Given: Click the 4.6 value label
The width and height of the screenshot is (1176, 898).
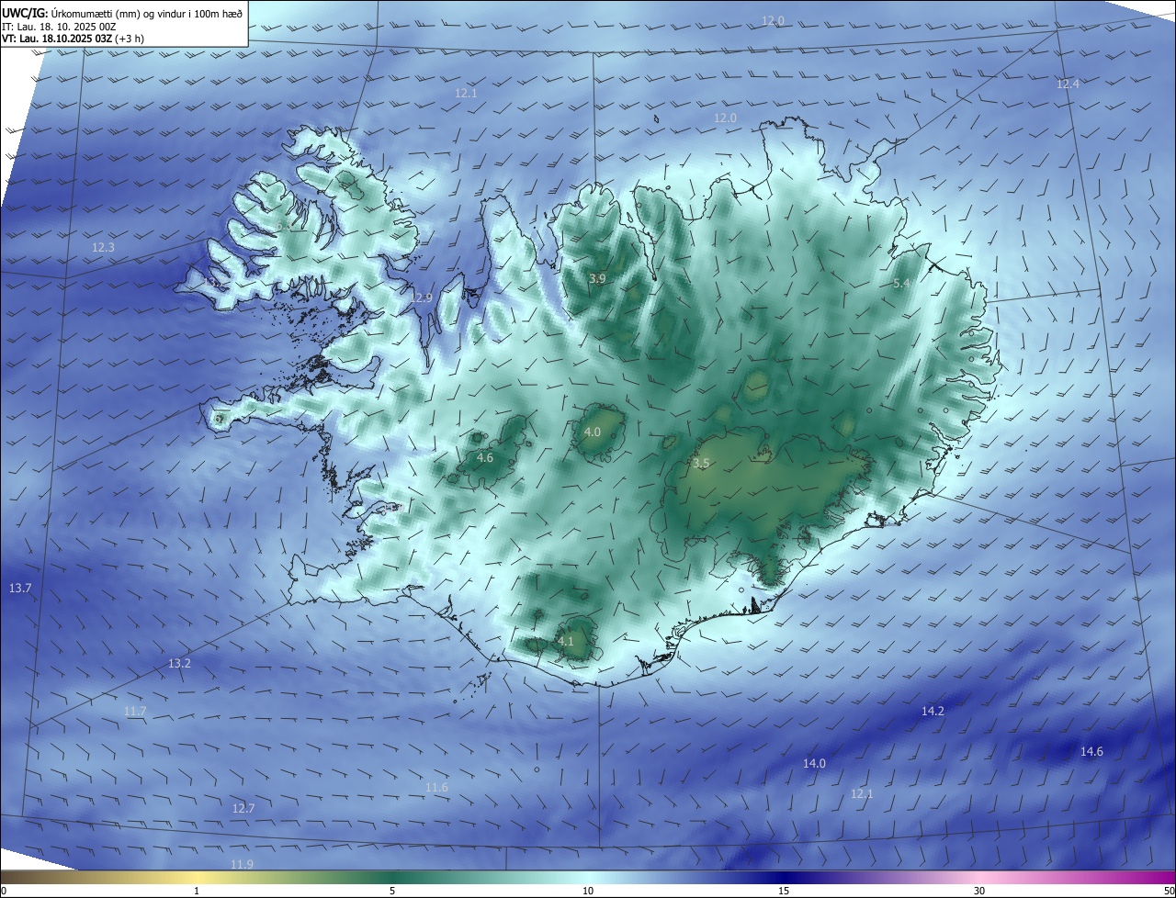Looking at the screenshot, I should (485, 457).
